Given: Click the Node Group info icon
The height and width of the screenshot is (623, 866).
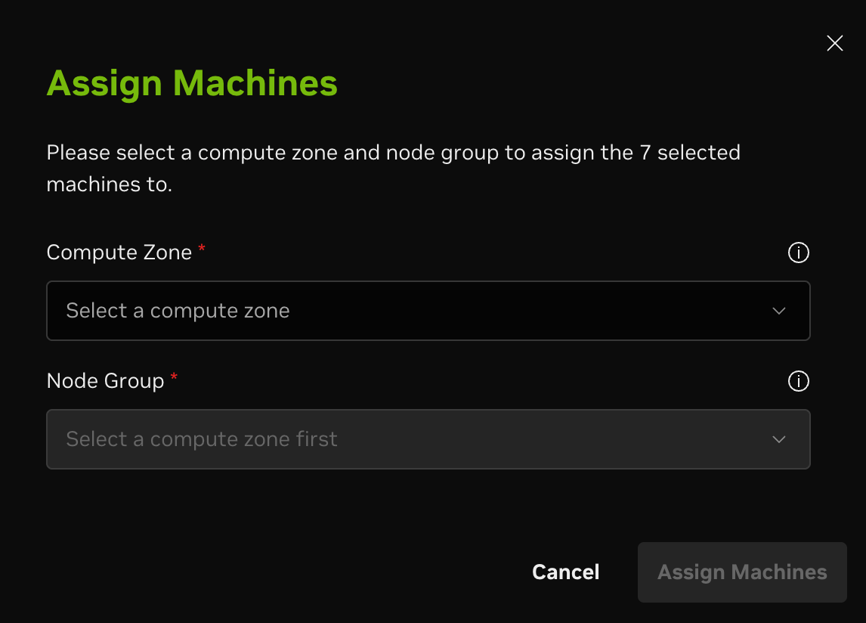Looking at the screenshot, I should click(x=798, y=382).
